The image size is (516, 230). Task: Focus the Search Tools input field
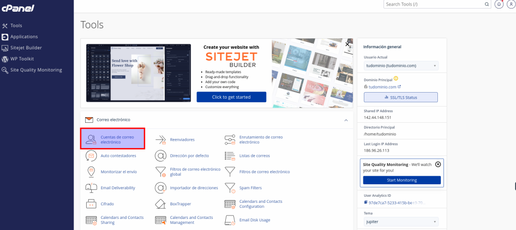tap(436, 4)
